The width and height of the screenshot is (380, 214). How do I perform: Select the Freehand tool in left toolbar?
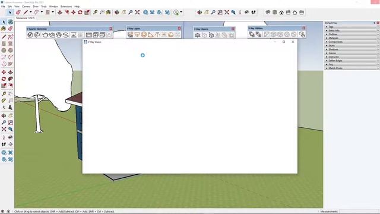(11, 37)
